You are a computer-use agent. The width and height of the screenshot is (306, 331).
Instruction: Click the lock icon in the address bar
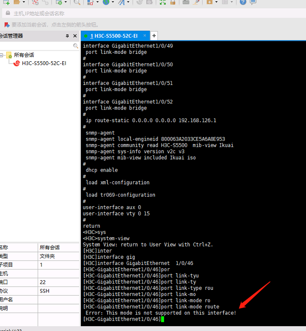(x=8, y=13)
